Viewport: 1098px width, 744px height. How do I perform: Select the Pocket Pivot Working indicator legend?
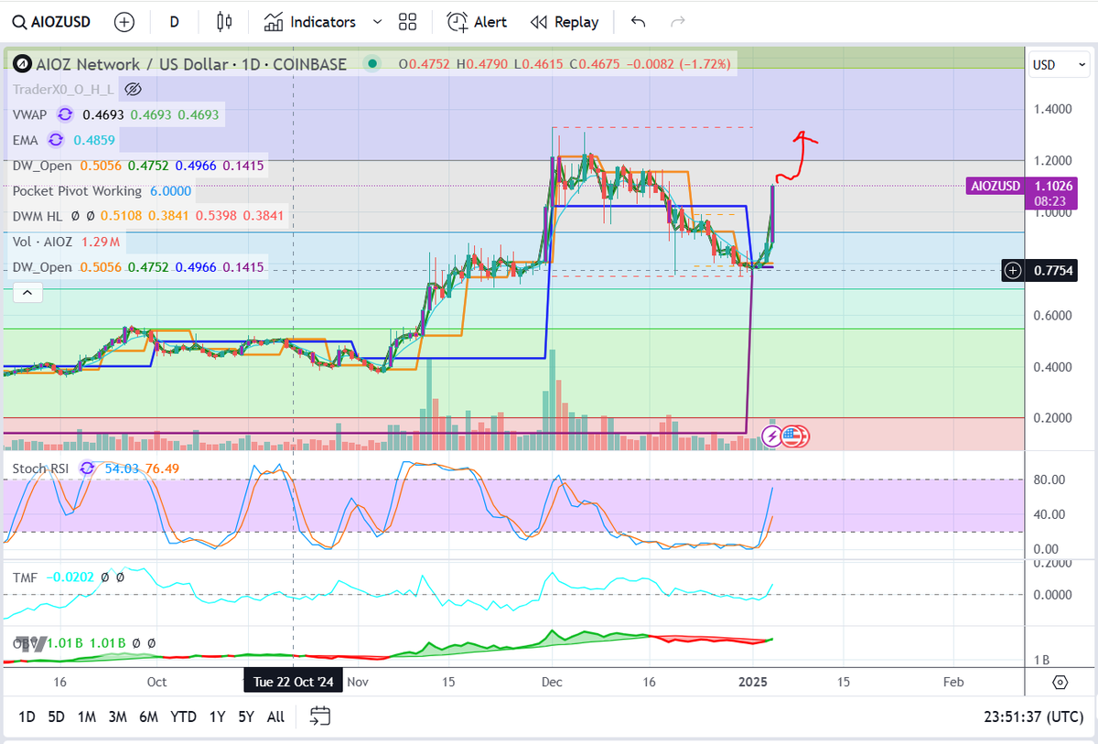[x=77, y=190]
